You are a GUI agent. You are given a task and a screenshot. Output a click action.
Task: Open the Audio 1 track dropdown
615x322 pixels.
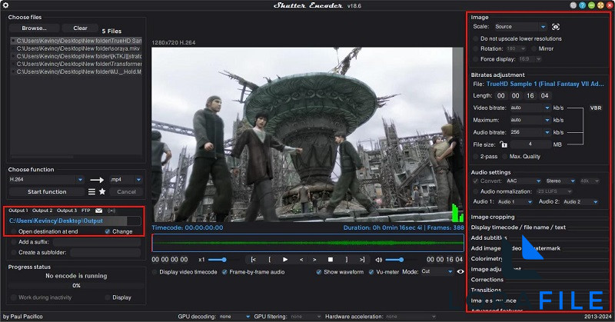tap(514, 201)
